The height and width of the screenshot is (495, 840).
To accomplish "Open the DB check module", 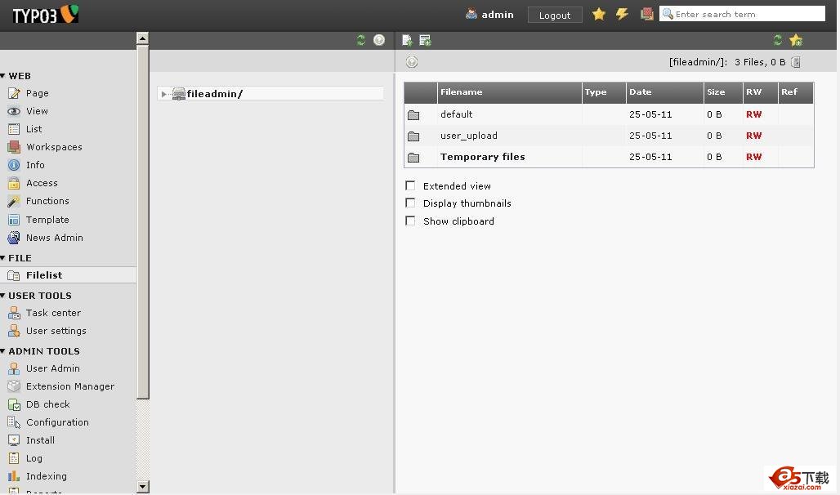I will point(48,404).
